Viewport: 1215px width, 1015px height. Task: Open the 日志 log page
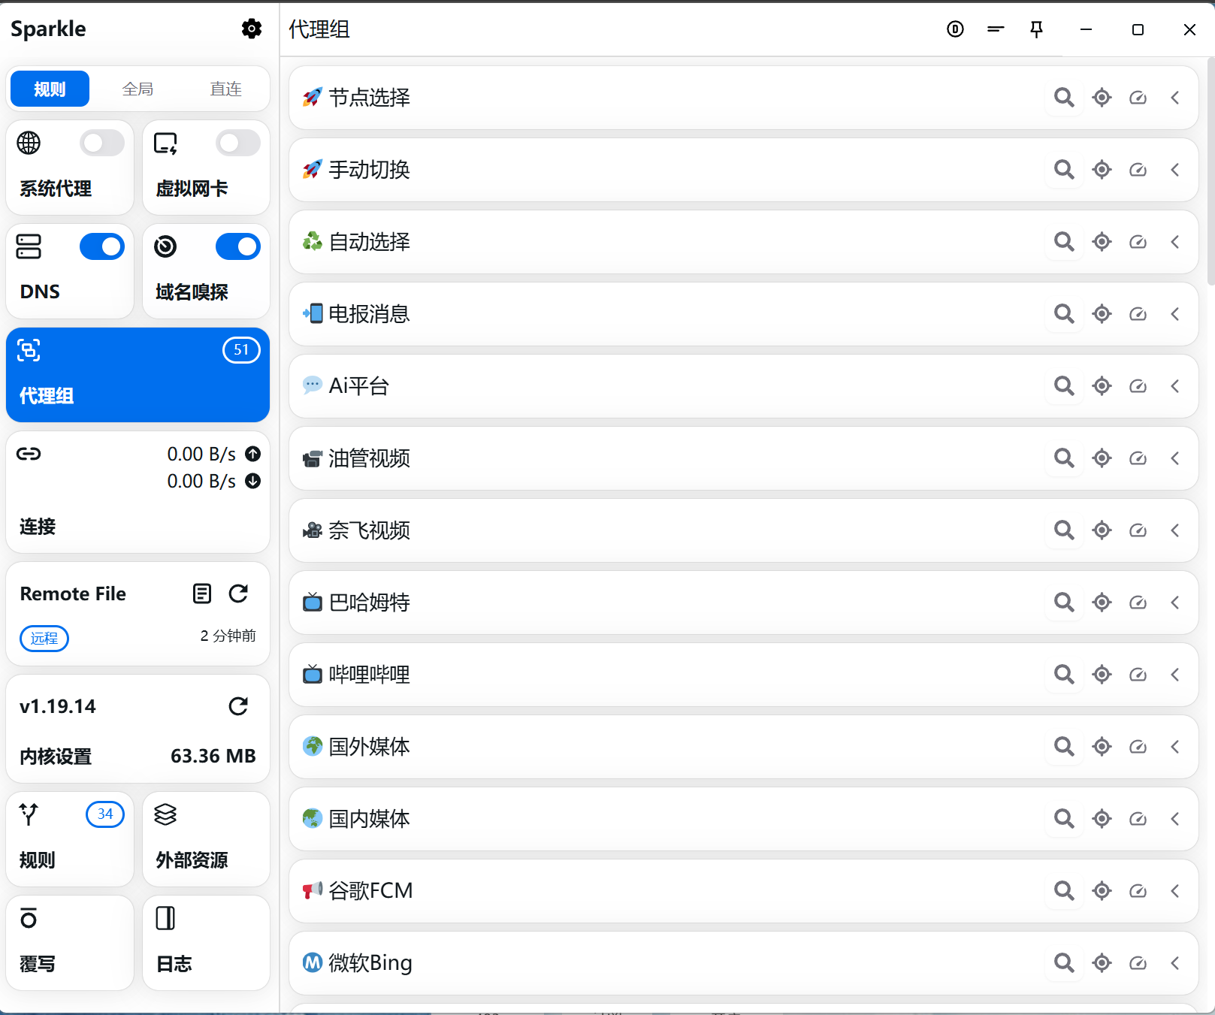206,942
